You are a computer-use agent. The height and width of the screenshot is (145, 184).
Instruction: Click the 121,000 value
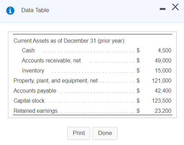161,81
